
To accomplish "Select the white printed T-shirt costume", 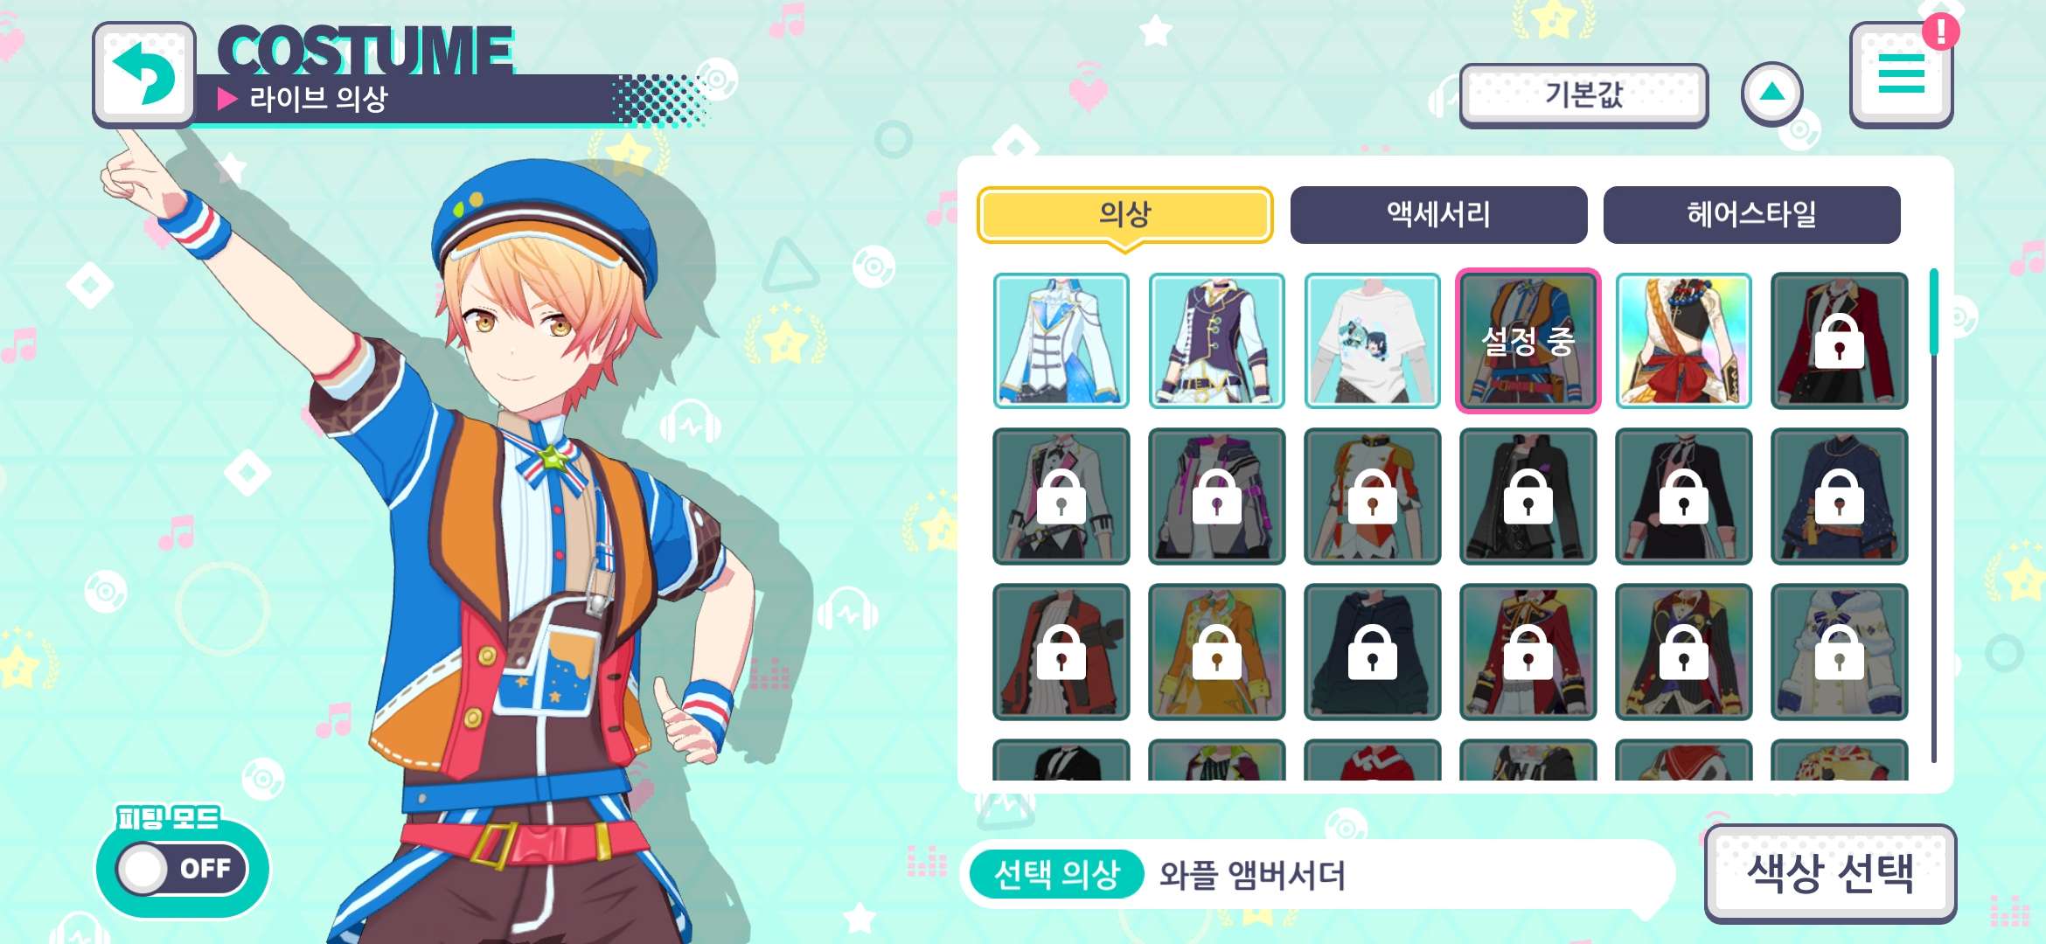I will click(x=1373, y=341).
